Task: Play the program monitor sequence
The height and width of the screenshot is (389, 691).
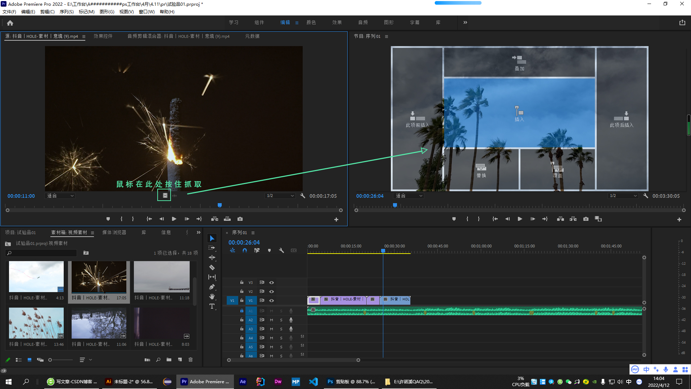Action: pyautogui.click(x=520, y=219)
